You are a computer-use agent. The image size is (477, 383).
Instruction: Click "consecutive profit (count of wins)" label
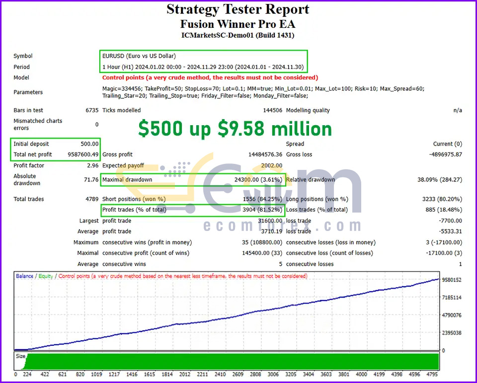[x=146, y=253]
